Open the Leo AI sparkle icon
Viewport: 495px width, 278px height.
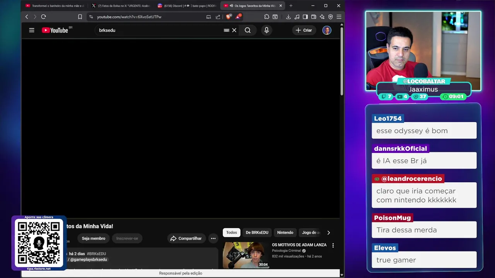[x=322, y=17]
